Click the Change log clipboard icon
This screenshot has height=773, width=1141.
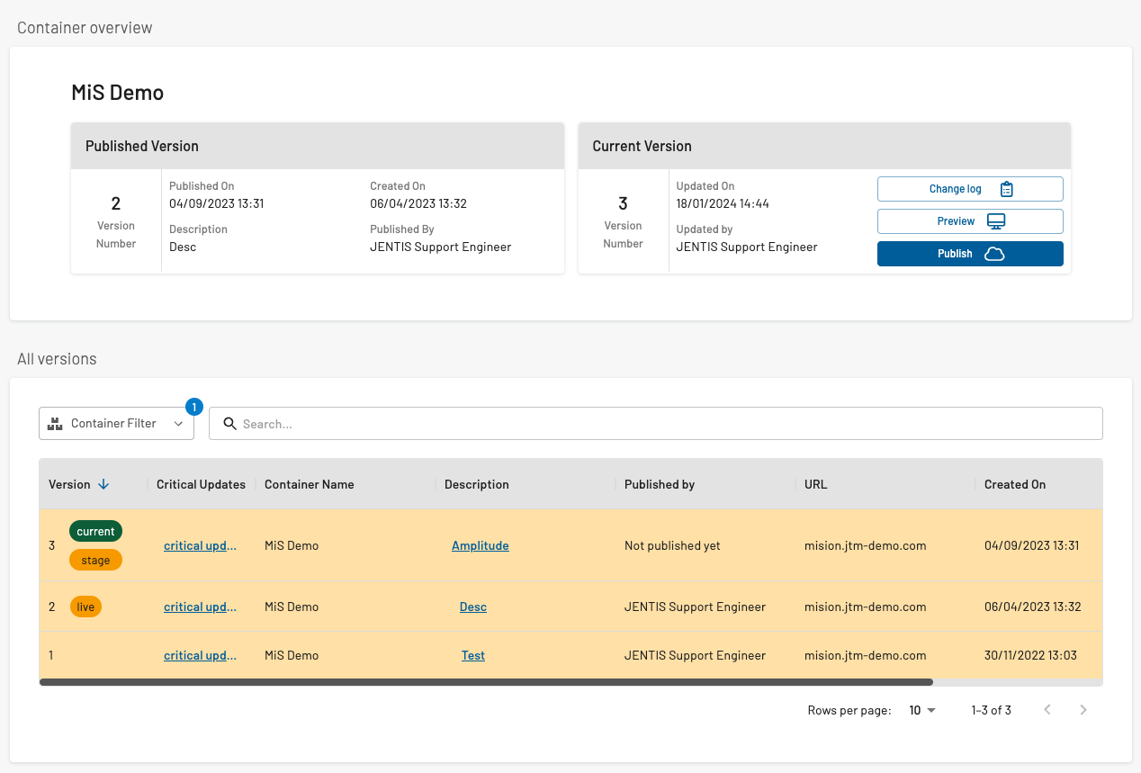pos(1006,189)
